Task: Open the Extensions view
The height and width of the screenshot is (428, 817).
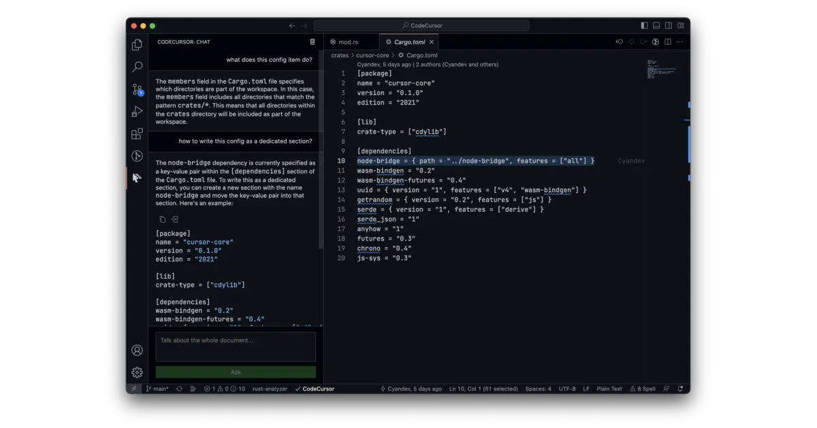Action: (x=137, y=134)
